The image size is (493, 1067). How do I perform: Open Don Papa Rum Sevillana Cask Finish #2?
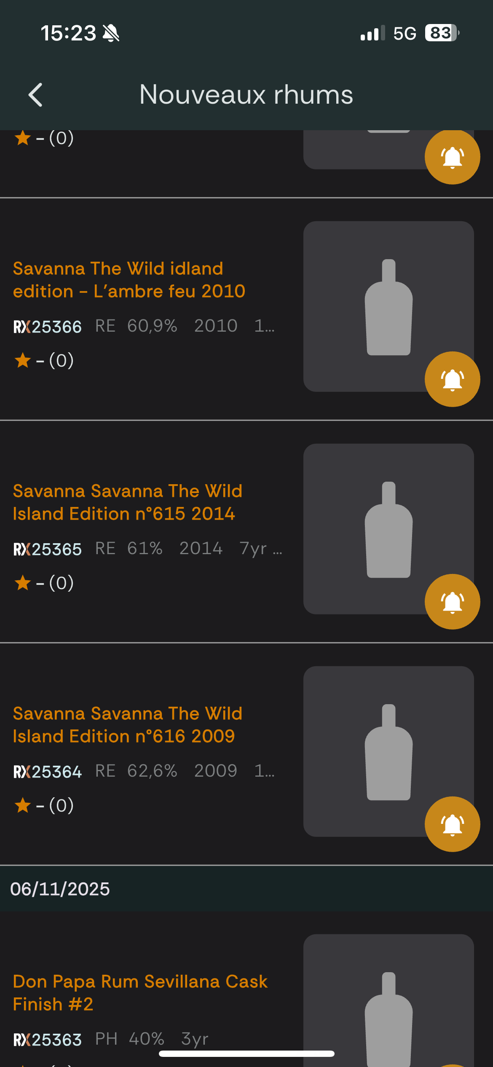[140, 993]
